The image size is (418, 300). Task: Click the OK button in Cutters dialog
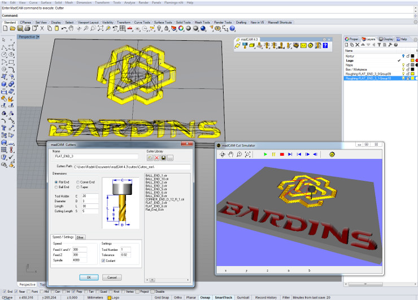(89, 277)
